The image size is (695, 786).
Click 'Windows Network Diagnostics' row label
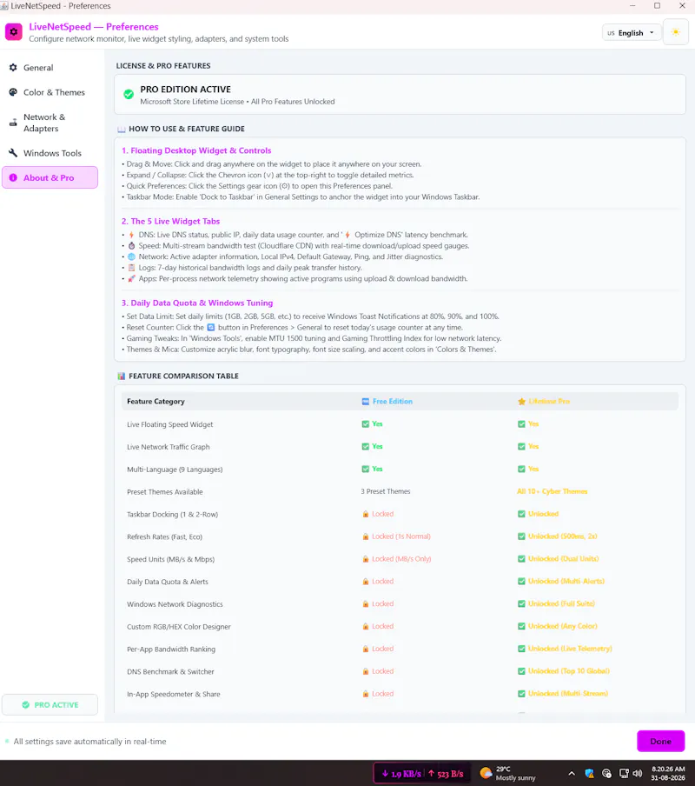(175, 604)
